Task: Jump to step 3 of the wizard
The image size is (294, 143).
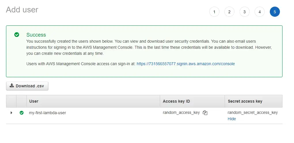Action: coord(244,12)
